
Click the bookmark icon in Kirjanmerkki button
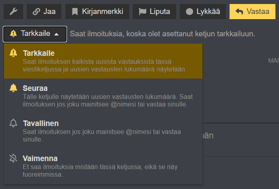tap(75, 12)
